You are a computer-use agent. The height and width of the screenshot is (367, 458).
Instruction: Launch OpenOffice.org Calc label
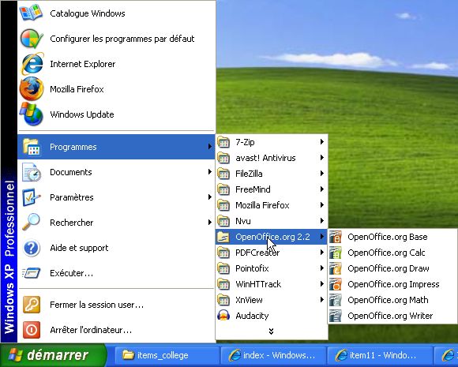386,253
